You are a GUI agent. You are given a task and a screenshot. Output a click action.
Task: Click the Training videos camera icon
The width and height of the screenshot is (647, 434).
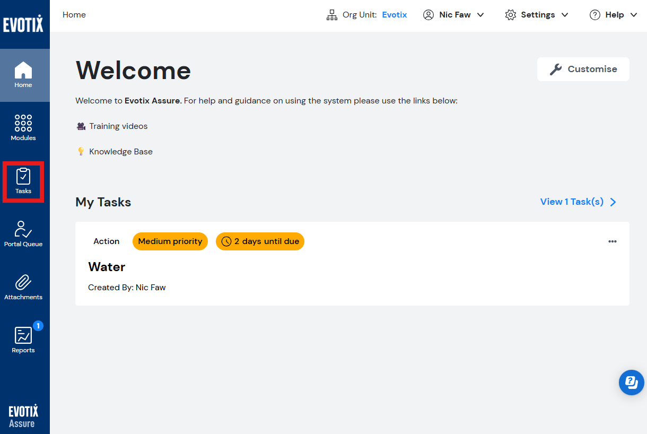(81, 126)
